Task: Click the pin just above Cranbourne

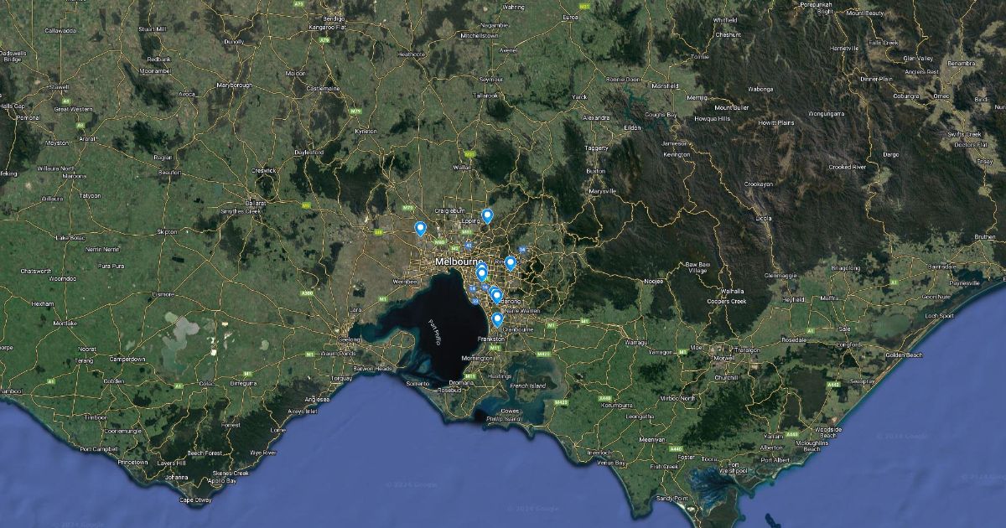Action: pos(497,319)
